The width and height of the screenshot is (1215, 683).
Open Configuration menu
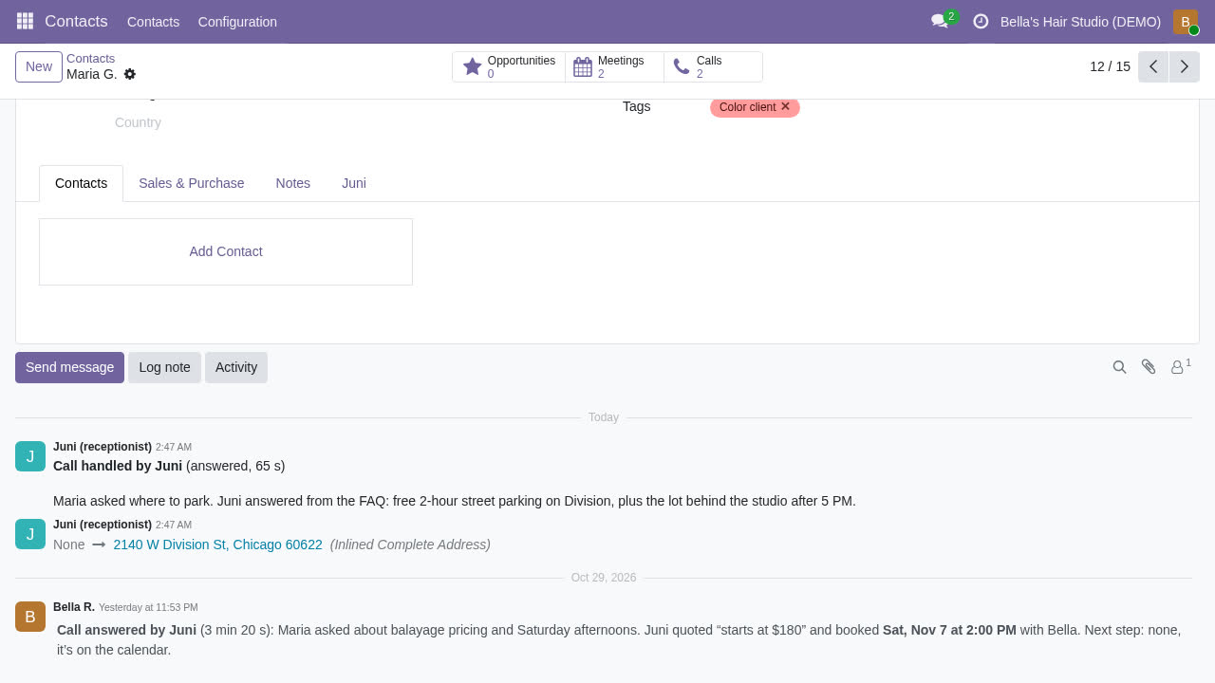pos(237,22)
